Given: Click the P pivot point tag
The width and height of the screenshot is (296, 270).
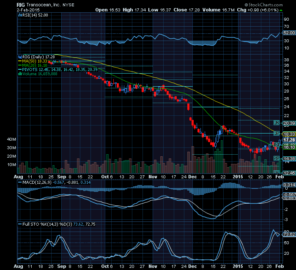Looking at the screenshot, I should click(x=277, y=145).
